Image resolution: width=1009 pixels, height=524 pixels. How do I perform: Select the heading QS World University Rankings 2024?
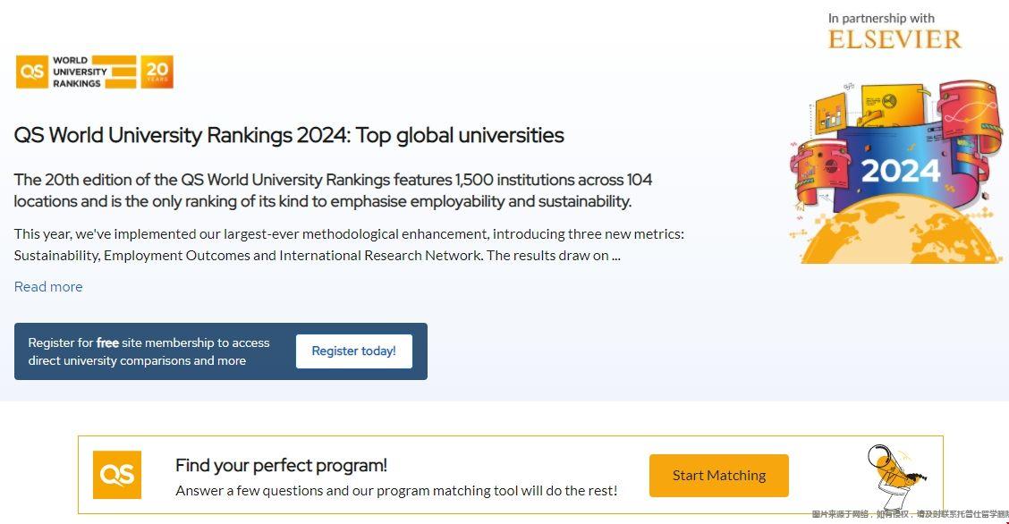pos(289,135)
